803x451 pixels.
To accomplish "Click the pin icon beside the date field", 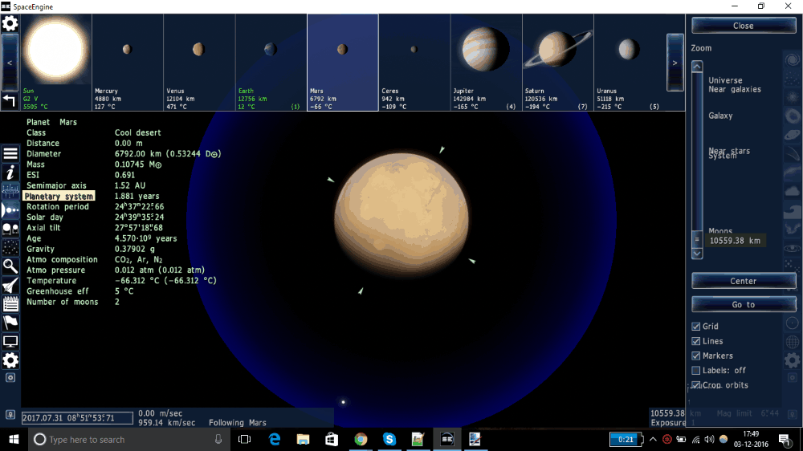I will coord(10,415).
